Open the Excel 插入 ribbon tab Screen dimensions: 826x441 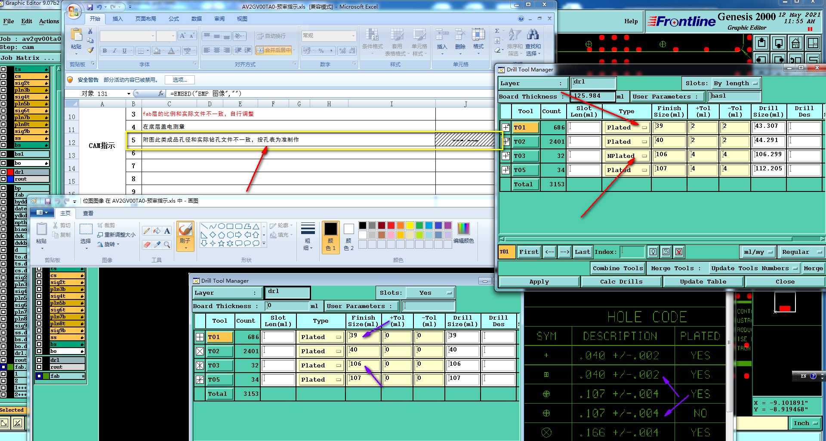click(x=117, y=19)
